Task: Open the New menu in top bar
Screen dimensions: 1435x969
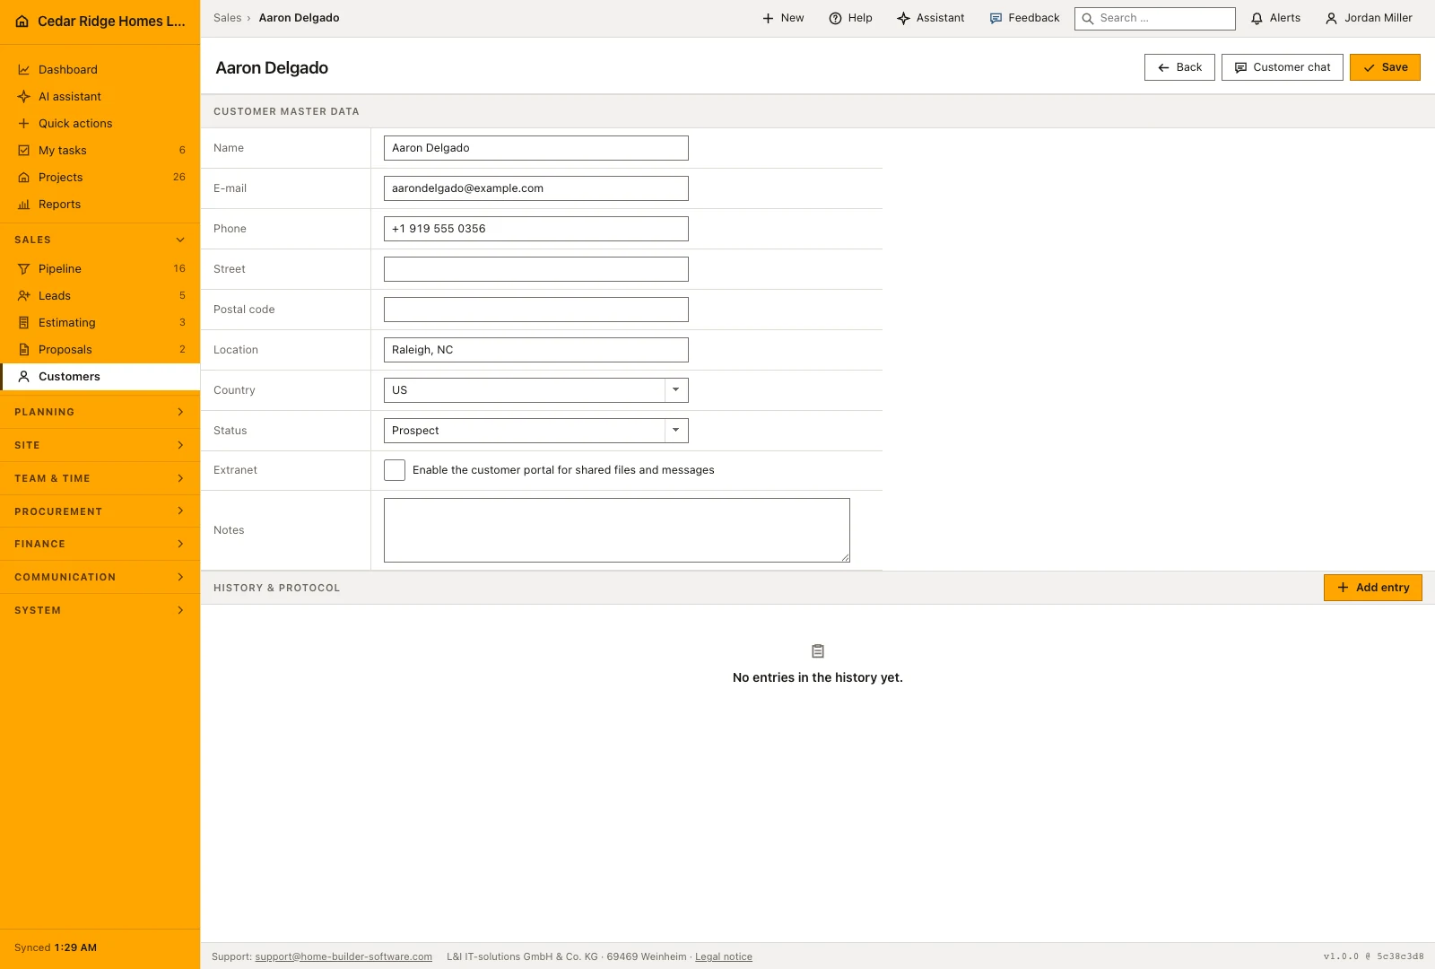Action: pos(783,18)
